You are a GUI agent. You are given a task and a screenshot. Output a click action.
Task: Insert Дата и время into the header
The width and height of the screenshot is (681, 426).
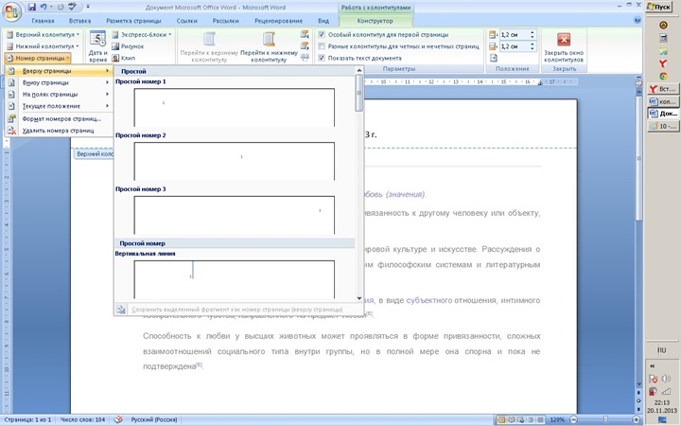click(x=98, y=46)
